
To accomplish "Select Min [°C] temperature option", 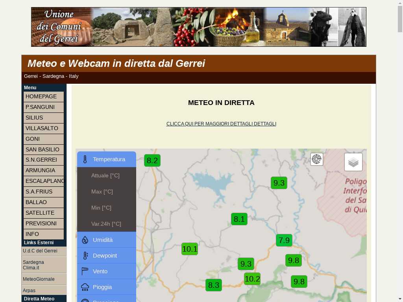I will (x=102, y=208).
